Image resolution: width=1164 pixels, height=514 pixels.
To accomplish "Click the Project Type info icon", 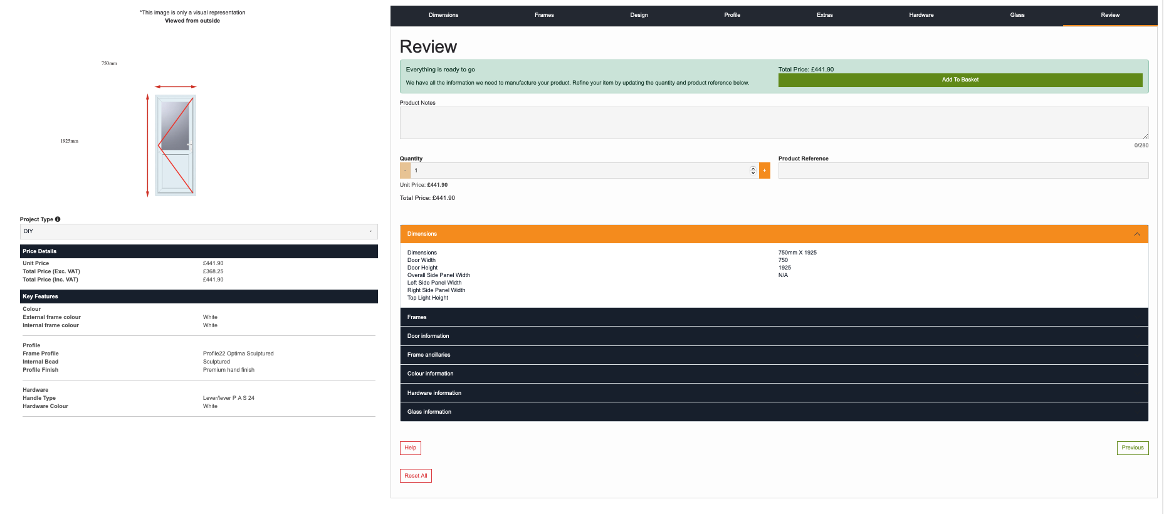I will tap(58, 219).
